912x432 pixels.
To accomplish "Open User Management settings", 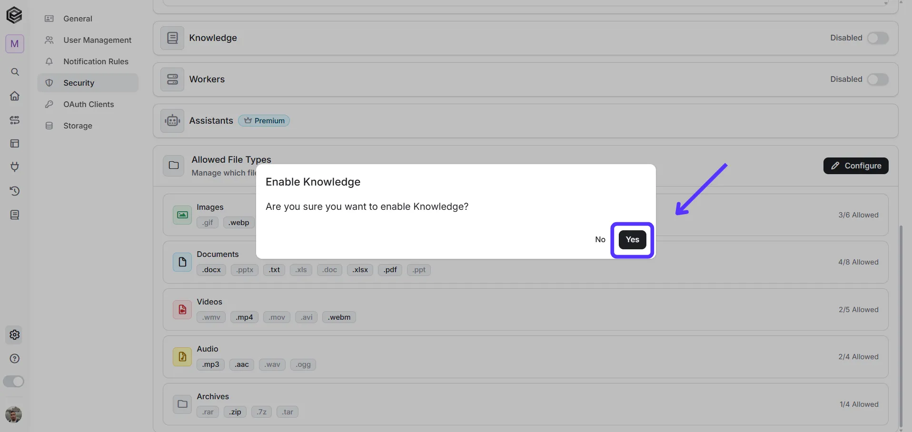I will (x=88, y=40).
